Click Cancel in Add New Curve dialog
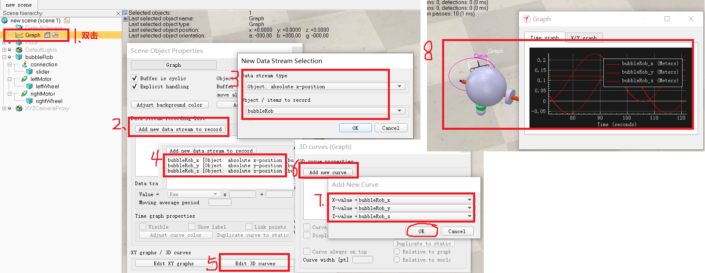The image size is (705, 273). (x=457, y=231)
